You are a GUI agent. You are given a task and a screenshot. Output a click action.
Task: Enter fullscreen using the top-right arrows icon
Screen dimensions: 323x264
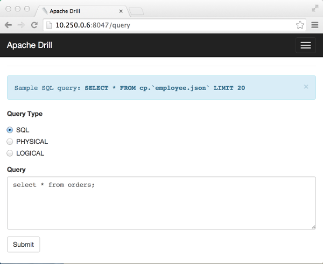click(x=315, y=8)
